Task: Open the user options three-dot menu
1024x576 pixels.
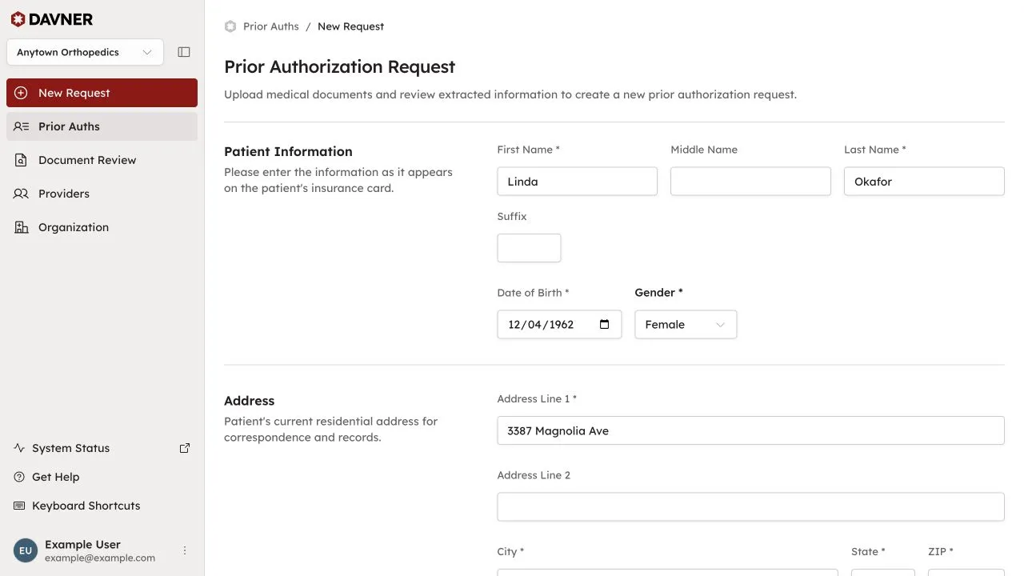Action: pyautogui.click(x=185, y=550)
